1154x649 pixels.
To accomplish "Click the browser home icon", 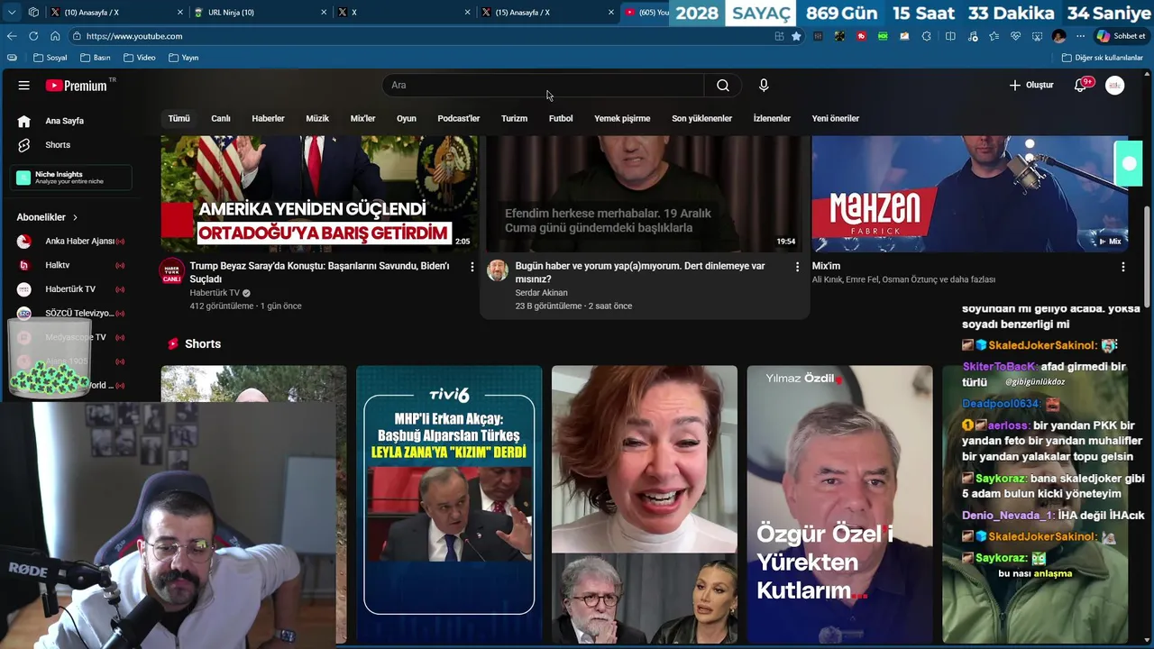I will click(55, 36).
